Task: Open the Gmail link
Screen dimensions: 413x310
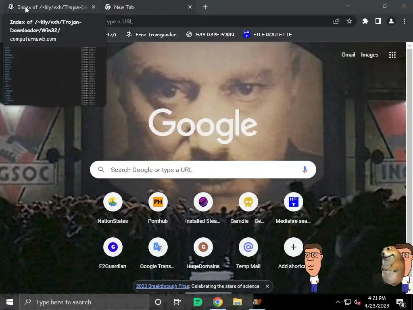Action: (x=348, y=54)
